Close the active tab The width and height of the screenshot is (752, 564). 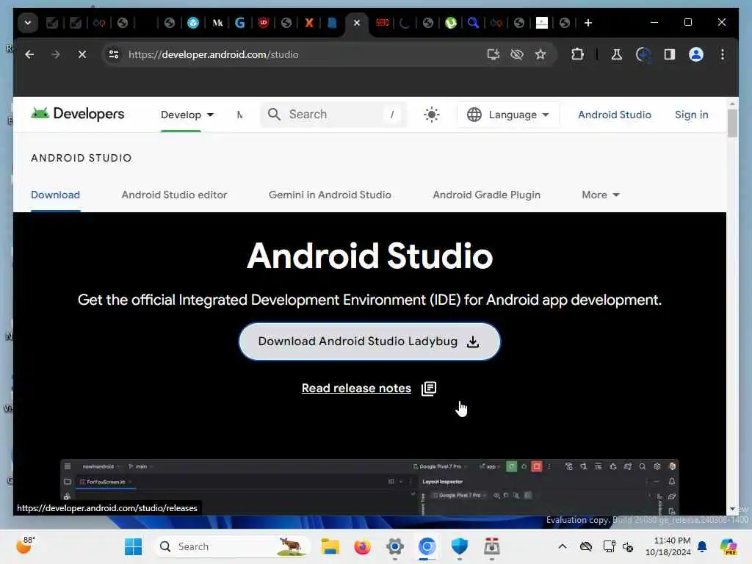(x=357, y=23)
